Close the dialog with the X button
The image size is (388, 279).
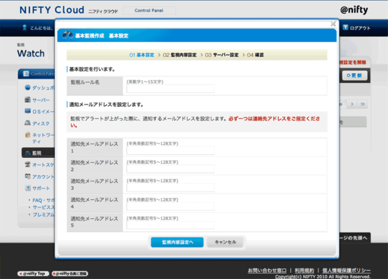[x=333, y=24]
